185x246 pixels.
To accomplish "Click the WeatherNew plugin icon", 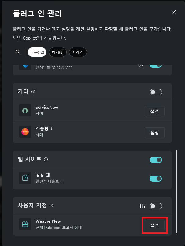I will [x=25, y=224].
